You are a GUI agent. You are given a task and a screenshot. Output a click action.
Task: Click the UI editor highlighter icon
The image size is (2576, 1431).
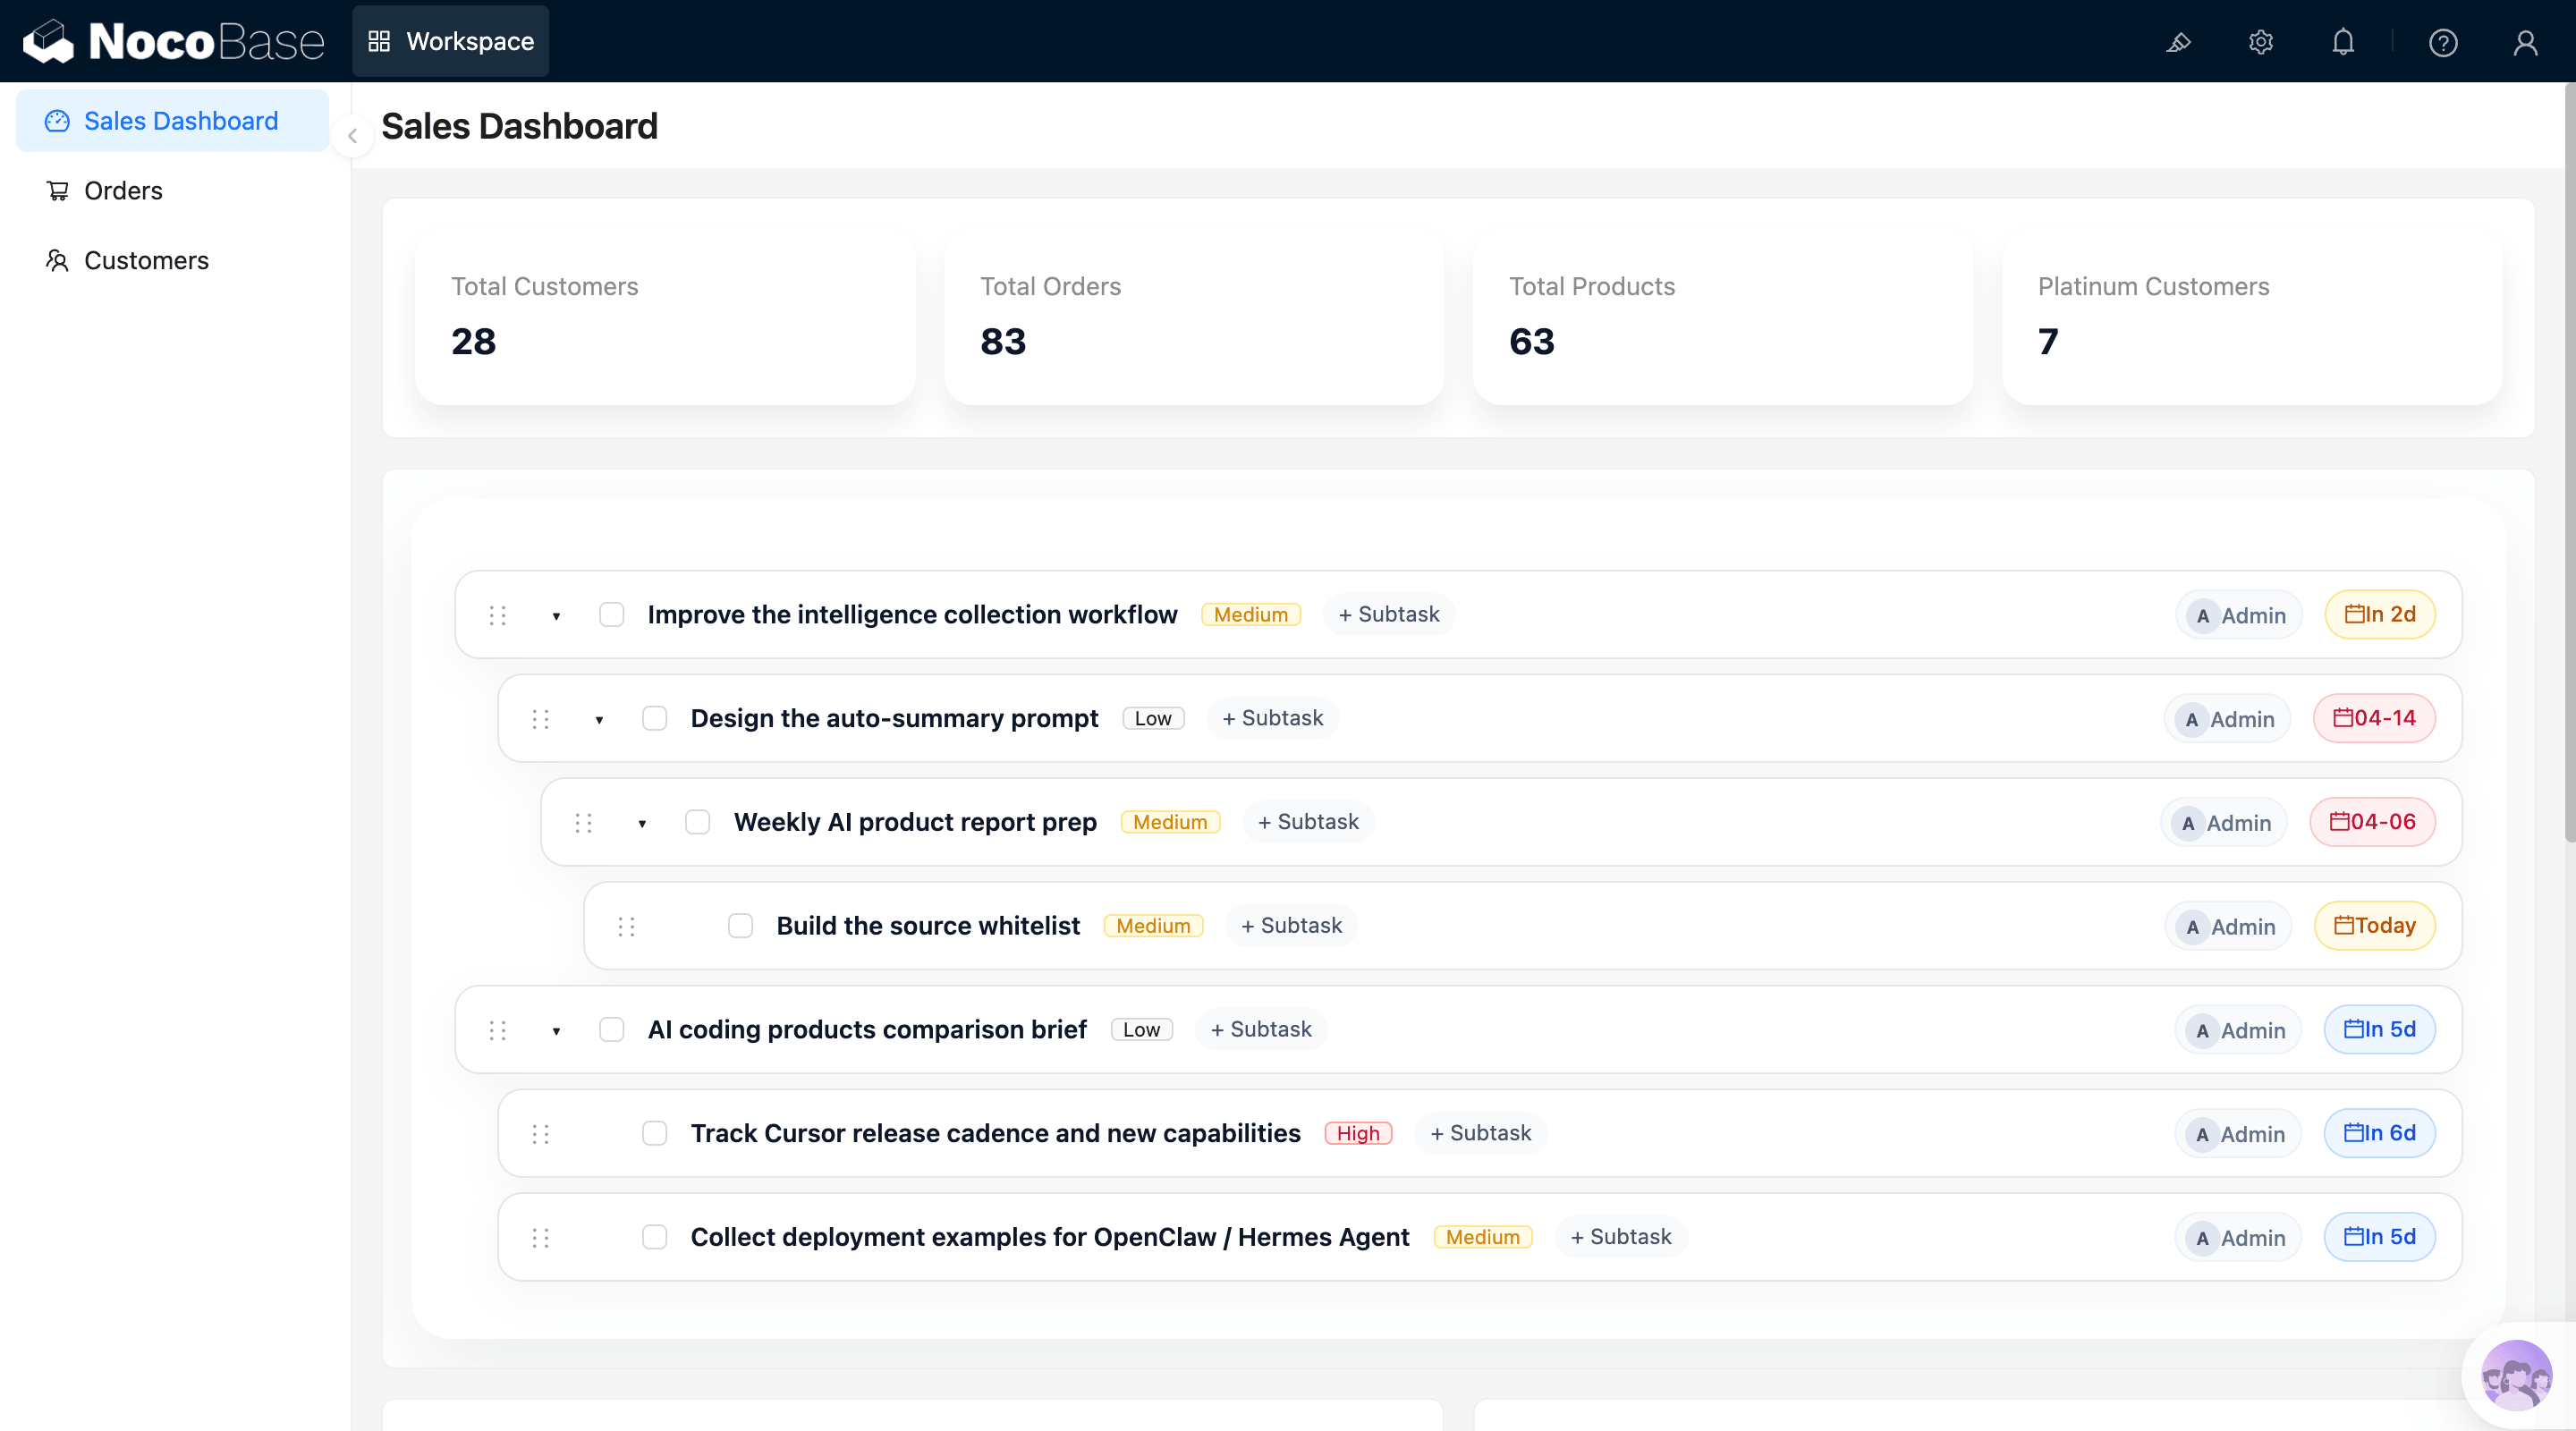point(2178,42)
